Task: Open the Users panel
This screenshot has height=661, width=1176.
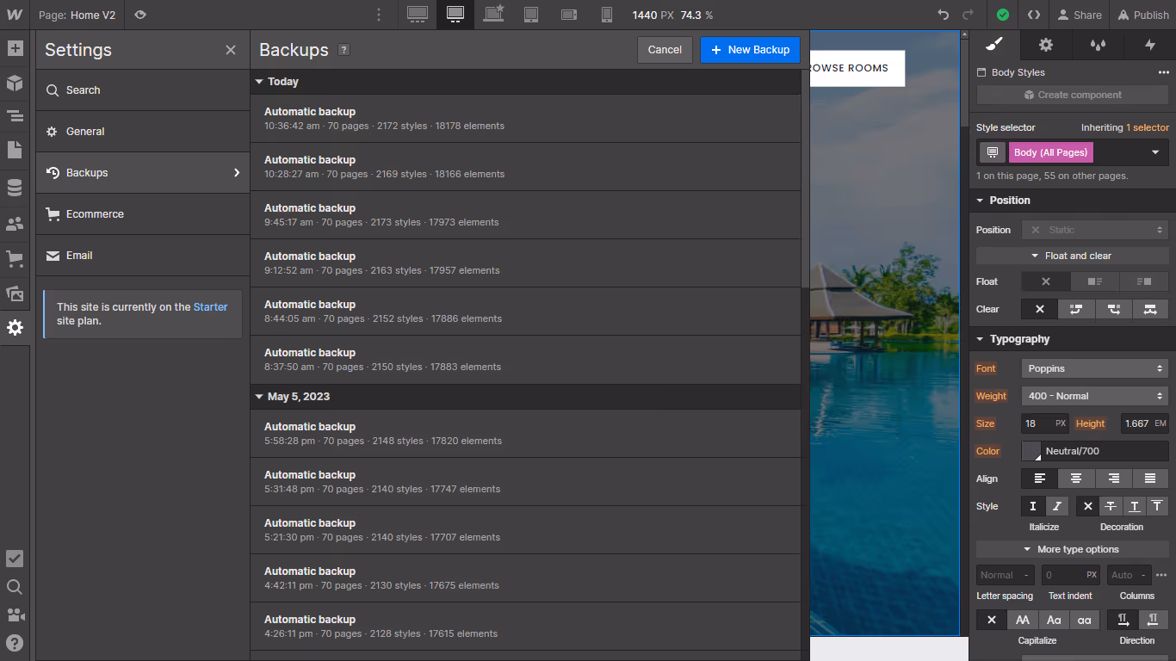Action: [15, 224]
